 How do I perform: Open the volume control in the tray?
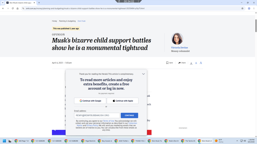(x=245, y=141)
